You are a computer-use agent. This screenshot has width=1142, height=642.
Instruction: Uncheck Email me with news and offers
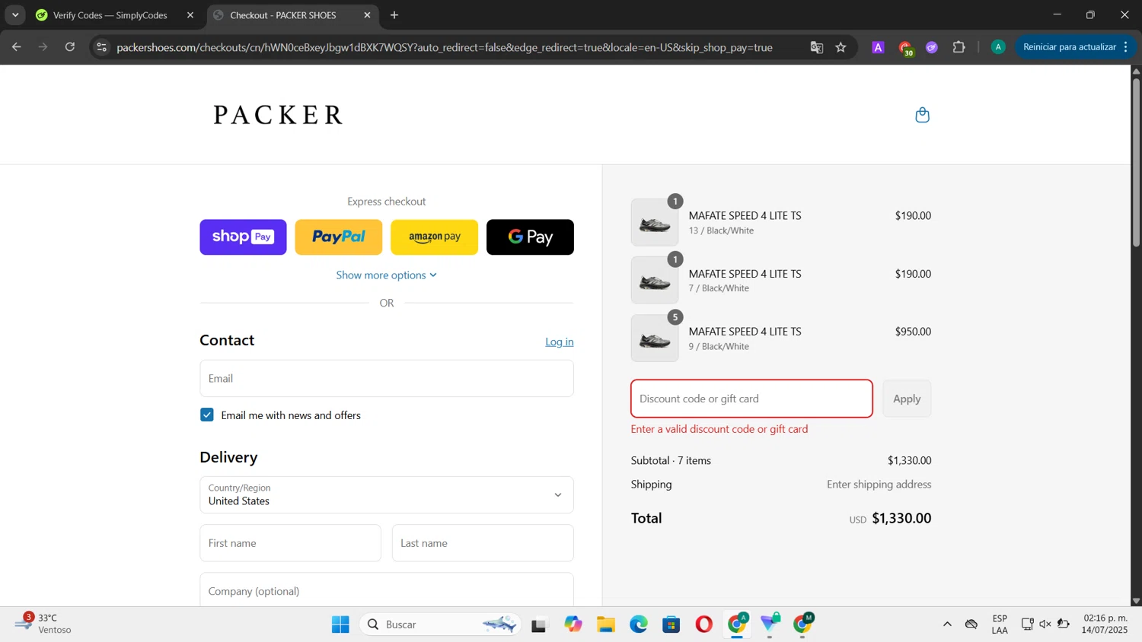coord(207,415)
